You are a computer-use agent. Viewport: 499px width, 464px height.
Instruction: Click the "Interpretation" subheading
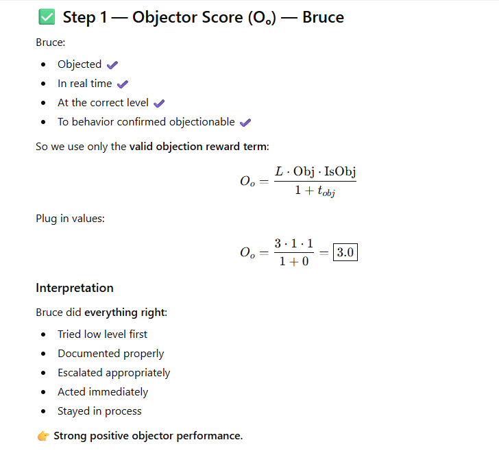coord(75,288)
